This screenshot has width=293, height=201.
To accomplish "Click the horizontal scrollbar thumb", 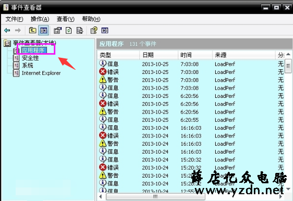I will (x=155, y=196).
